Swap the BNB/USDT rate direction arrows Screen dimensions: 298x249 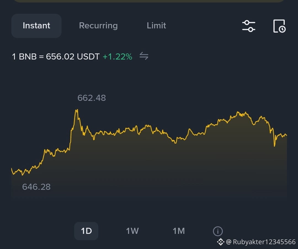pos(144,56)
